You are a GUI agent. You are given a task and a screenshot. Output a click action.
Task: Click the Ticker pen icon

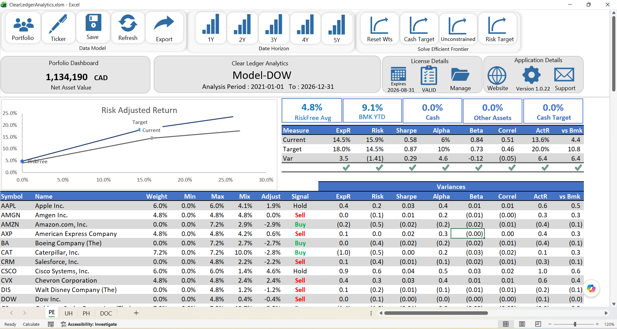(58, 24)
